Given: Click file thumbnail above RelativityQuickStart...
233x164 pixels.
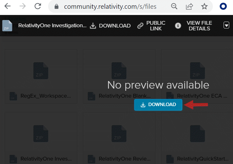Looking at the screenshot, I should [197, 134].
